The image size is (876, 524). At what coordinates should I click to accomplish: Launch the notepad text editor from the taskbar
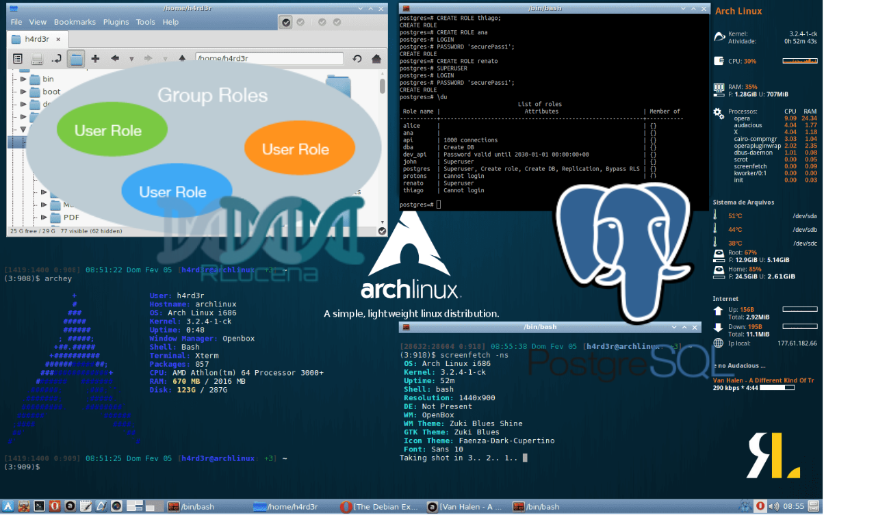[86, 506]
